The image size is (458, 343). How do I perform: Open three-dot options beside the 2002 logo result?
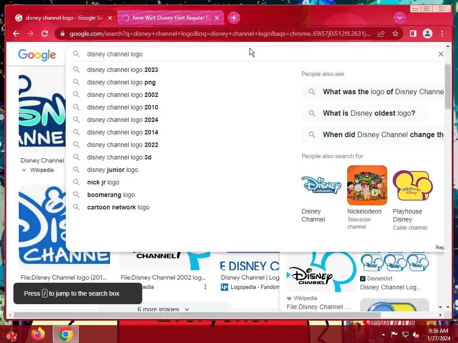[205, 287]
